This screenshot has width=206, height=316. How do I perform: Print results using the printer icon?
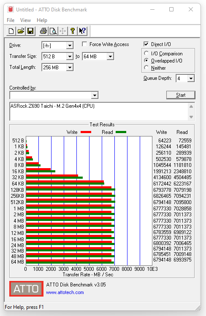[43, 31]
